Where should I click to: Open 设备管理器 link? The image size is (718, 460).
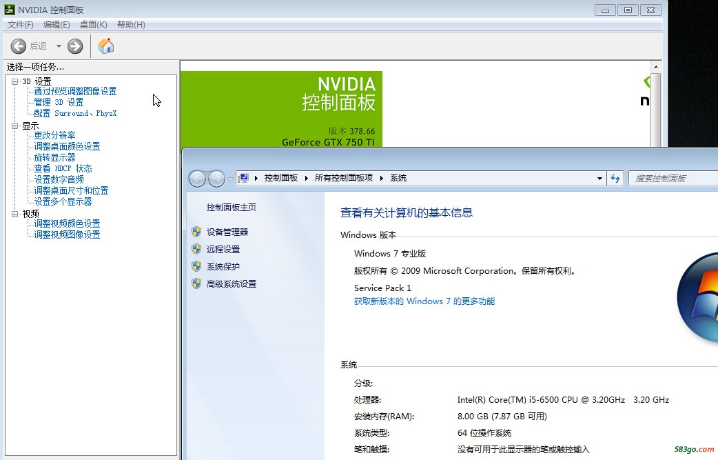(227, 232)
